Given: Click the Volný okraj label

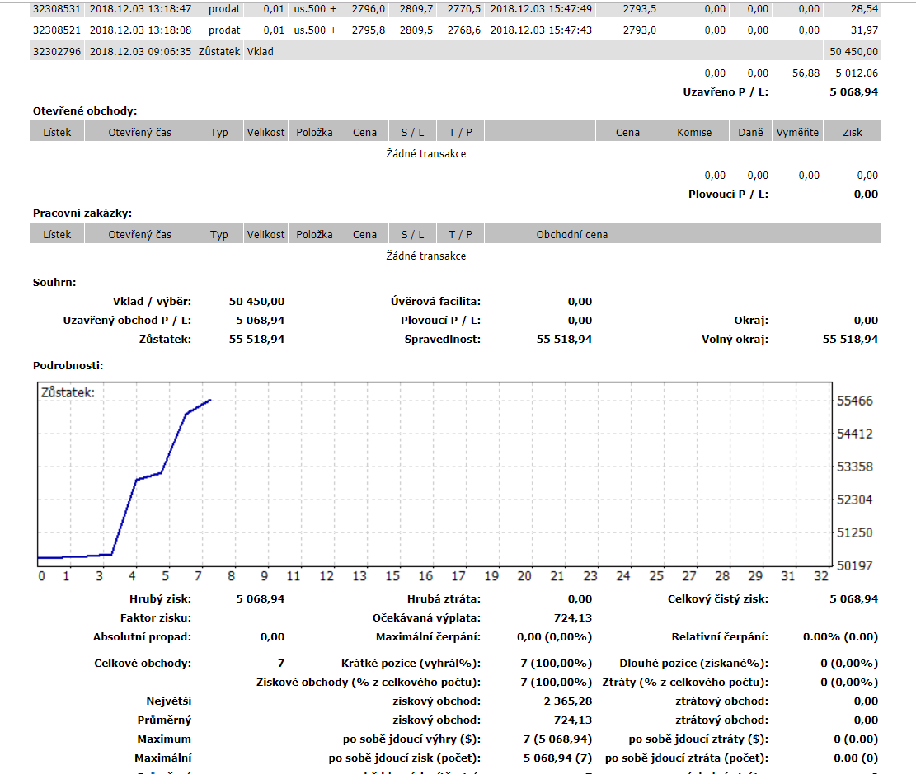Looking at the screenshot, I should (x=735, y=340).
